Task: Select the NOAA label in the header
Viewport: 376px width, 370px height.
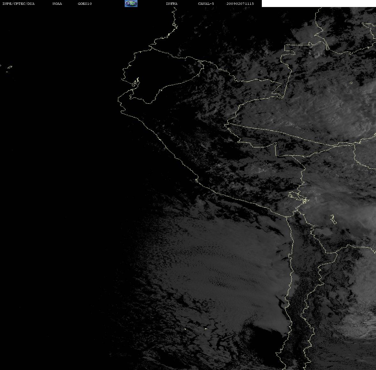Action: pos(57,4)
